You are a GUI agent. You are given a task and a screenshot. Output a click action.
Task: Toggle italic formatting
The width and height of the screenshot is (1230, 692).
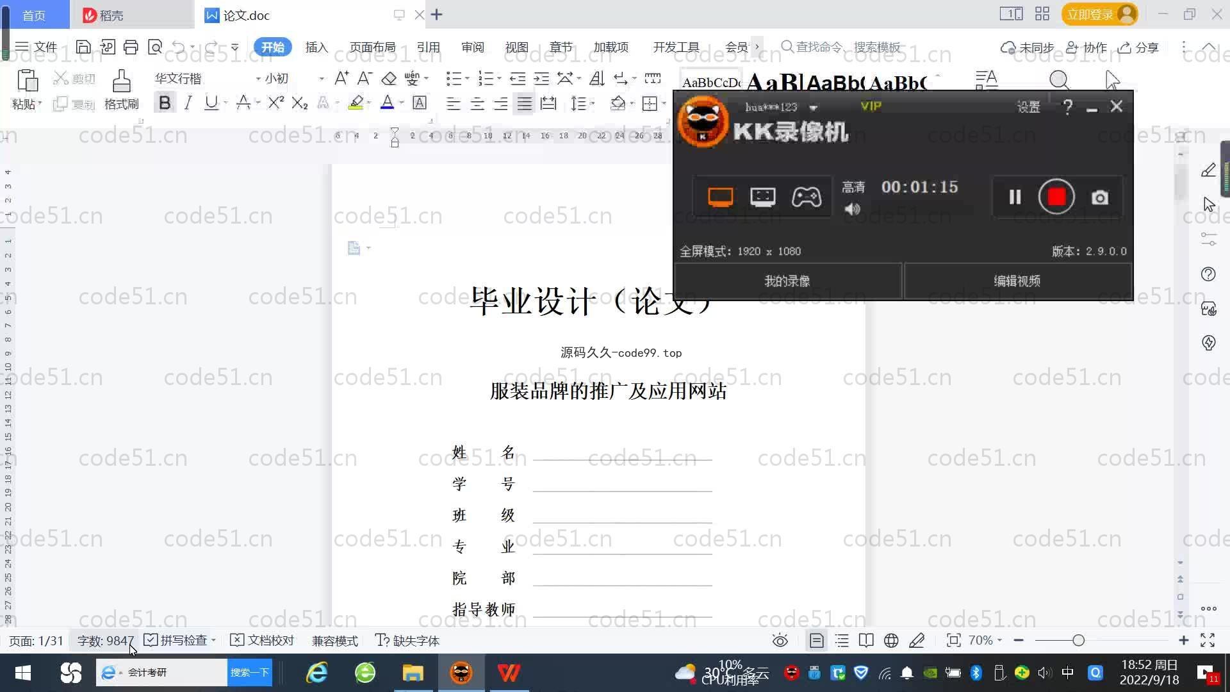(188, 103)
